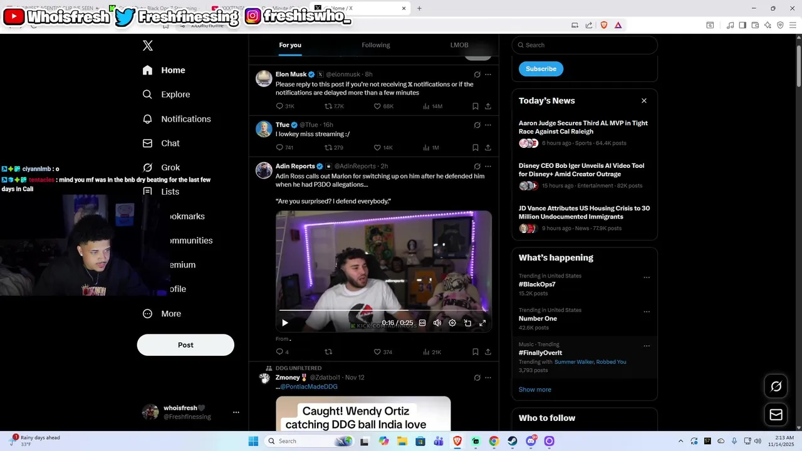802x451 pixels.
Task: Open video settings gear in player
Action: click(452, 323)
